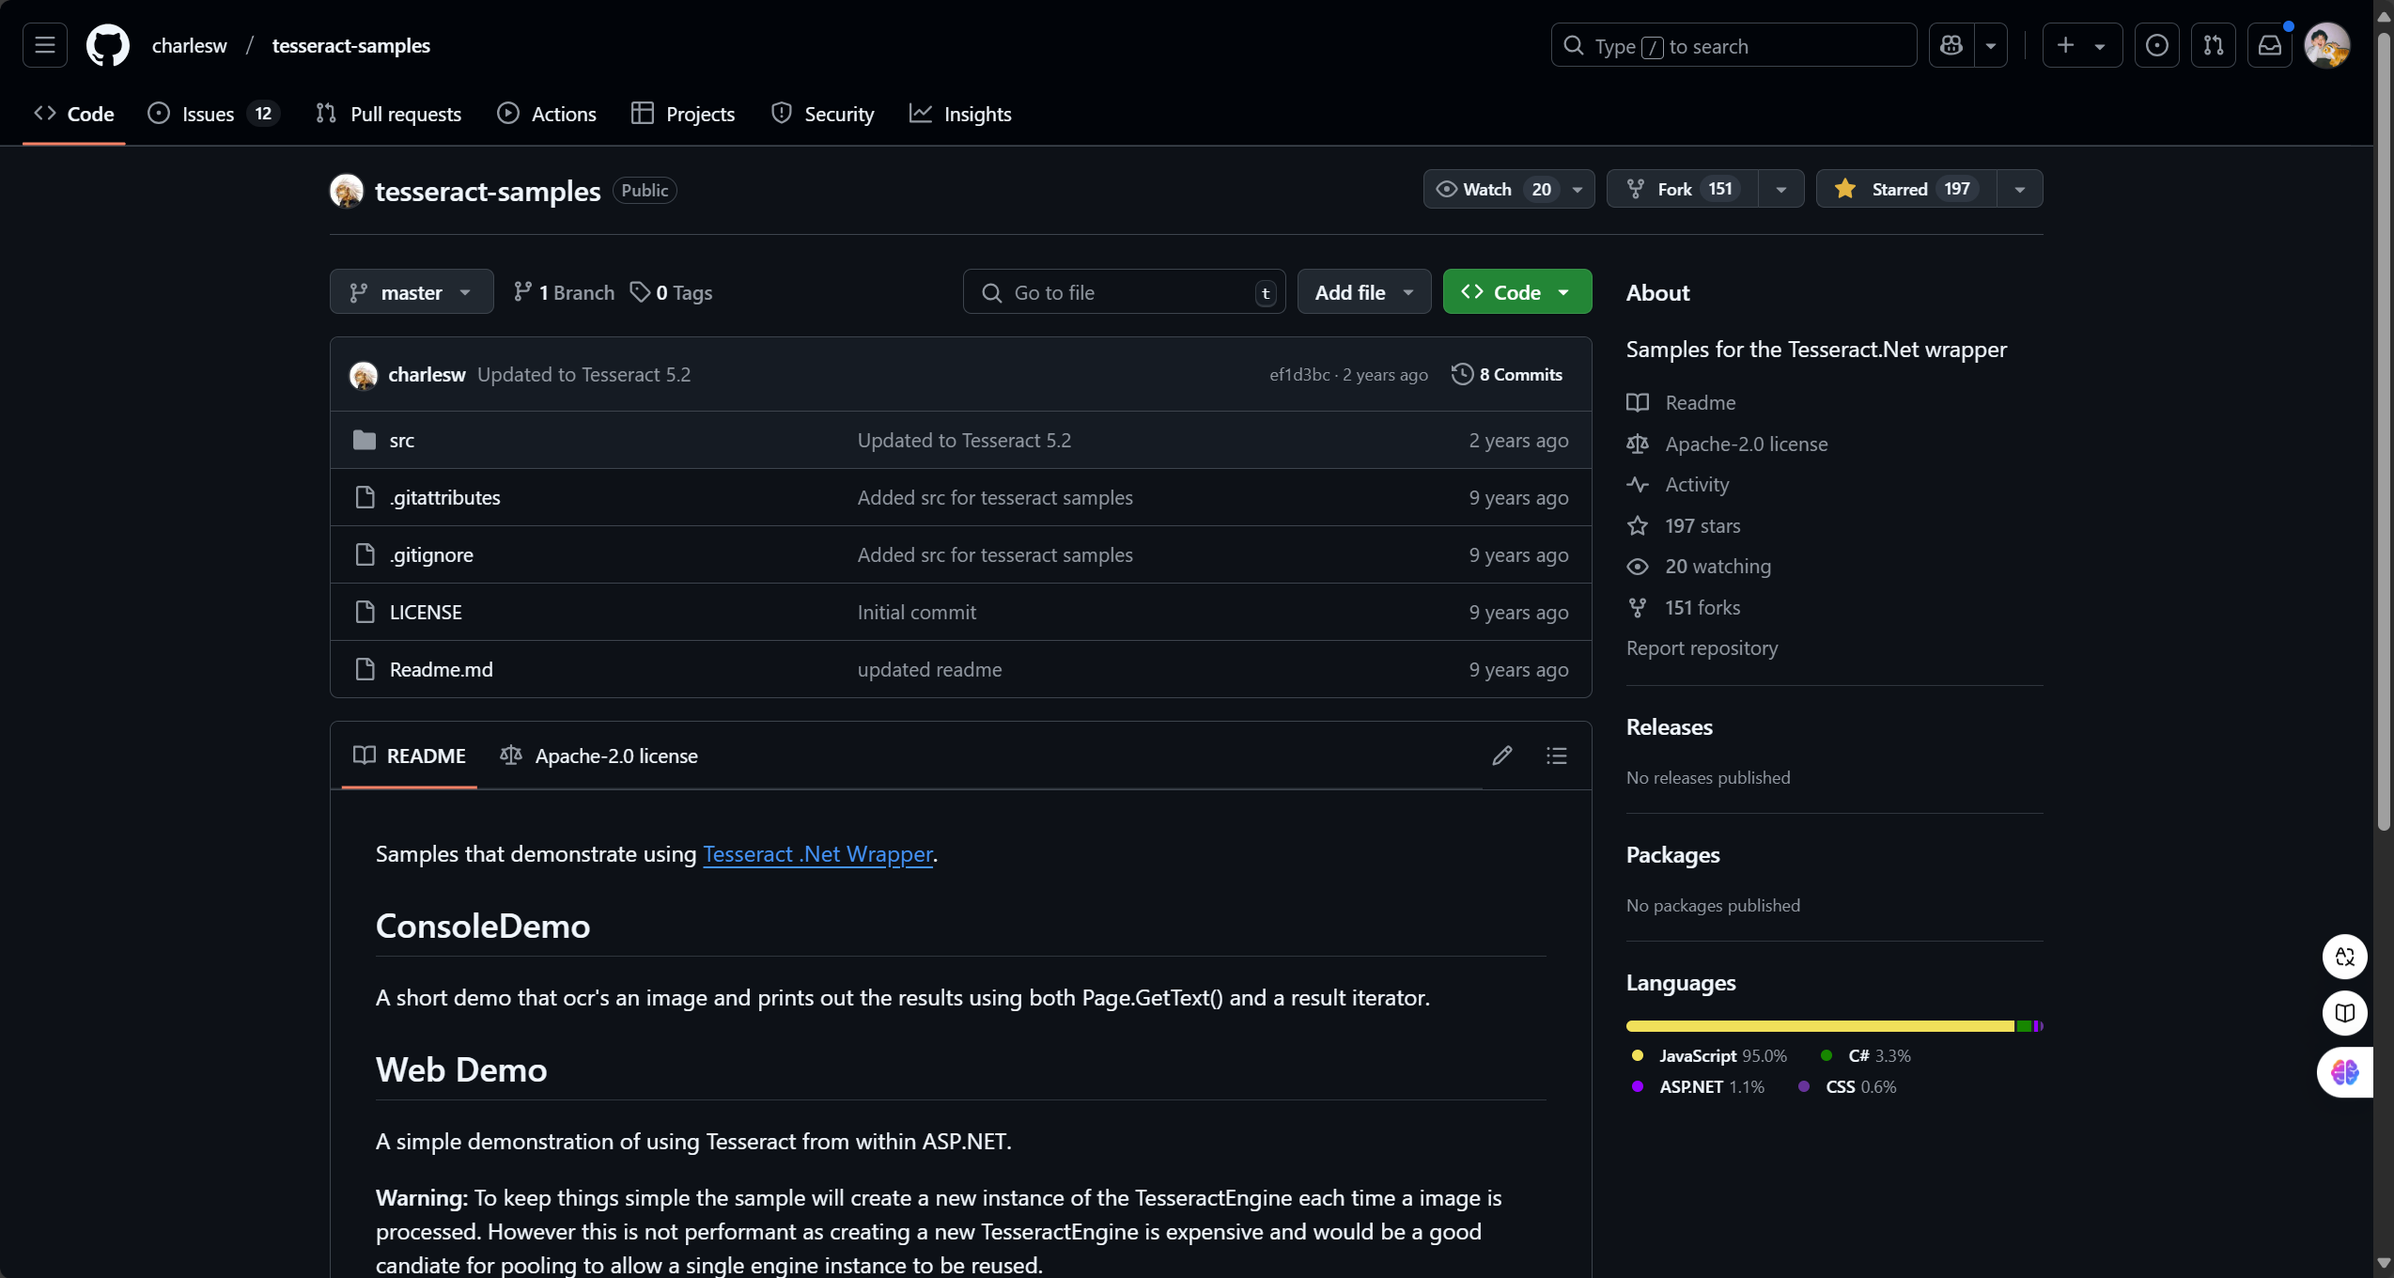Open README outline list icon
Viewport: 2394px width, 1278px height.
click(x=1557, y=756)
